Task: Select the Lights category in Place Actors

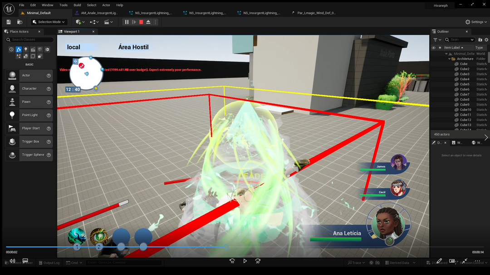Action: [26, 49]
